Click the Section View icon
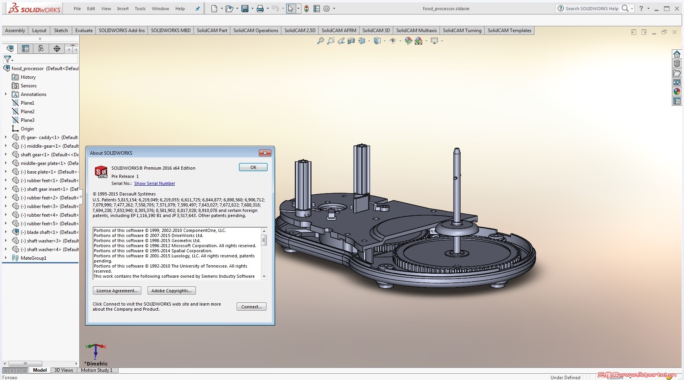 pyautogui.click(x=351, y=41)
